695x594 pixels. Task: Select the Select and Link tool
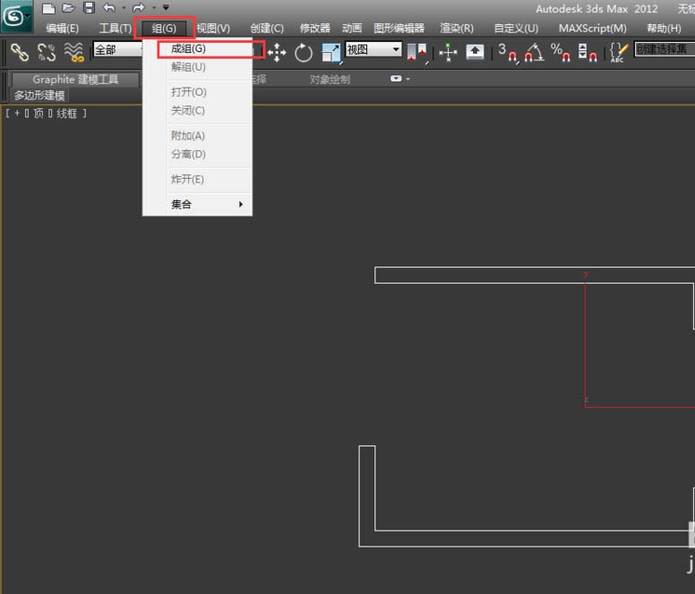20,52
